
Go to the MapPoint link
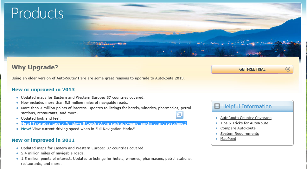tap(228, 139)
